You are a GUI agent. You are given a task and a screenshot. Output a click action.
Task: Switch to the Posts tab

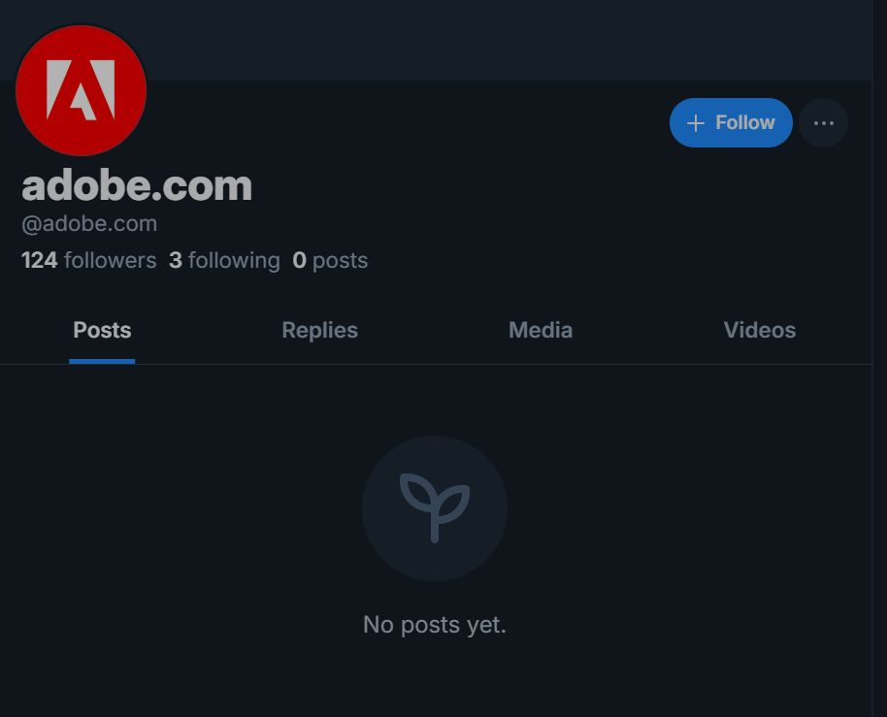coord(102,330)
